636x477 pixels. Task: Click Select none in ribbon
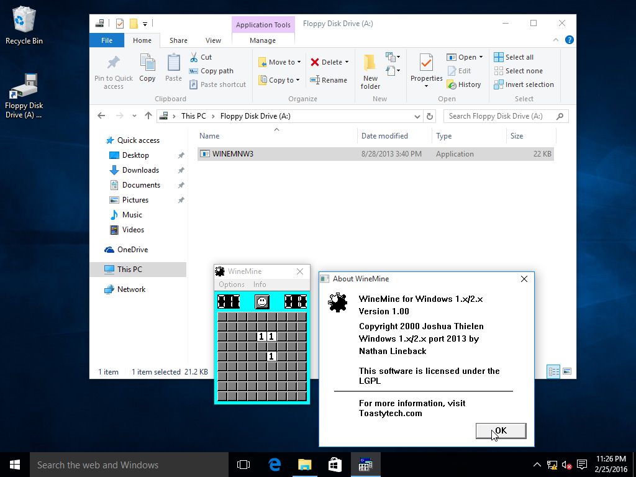point(518,71)
